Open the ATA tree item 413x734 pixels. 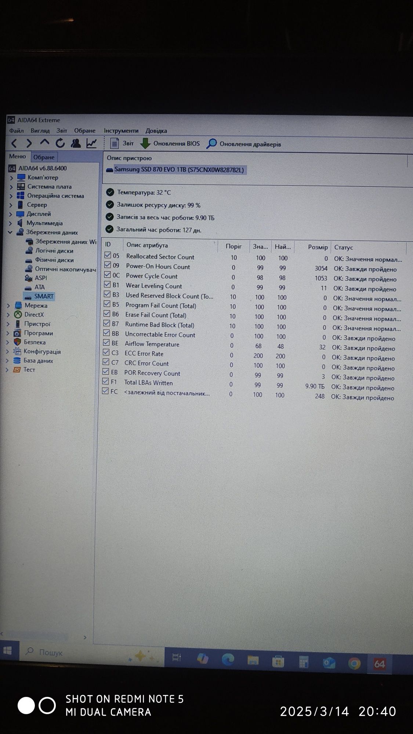click(x=35, y=287)
